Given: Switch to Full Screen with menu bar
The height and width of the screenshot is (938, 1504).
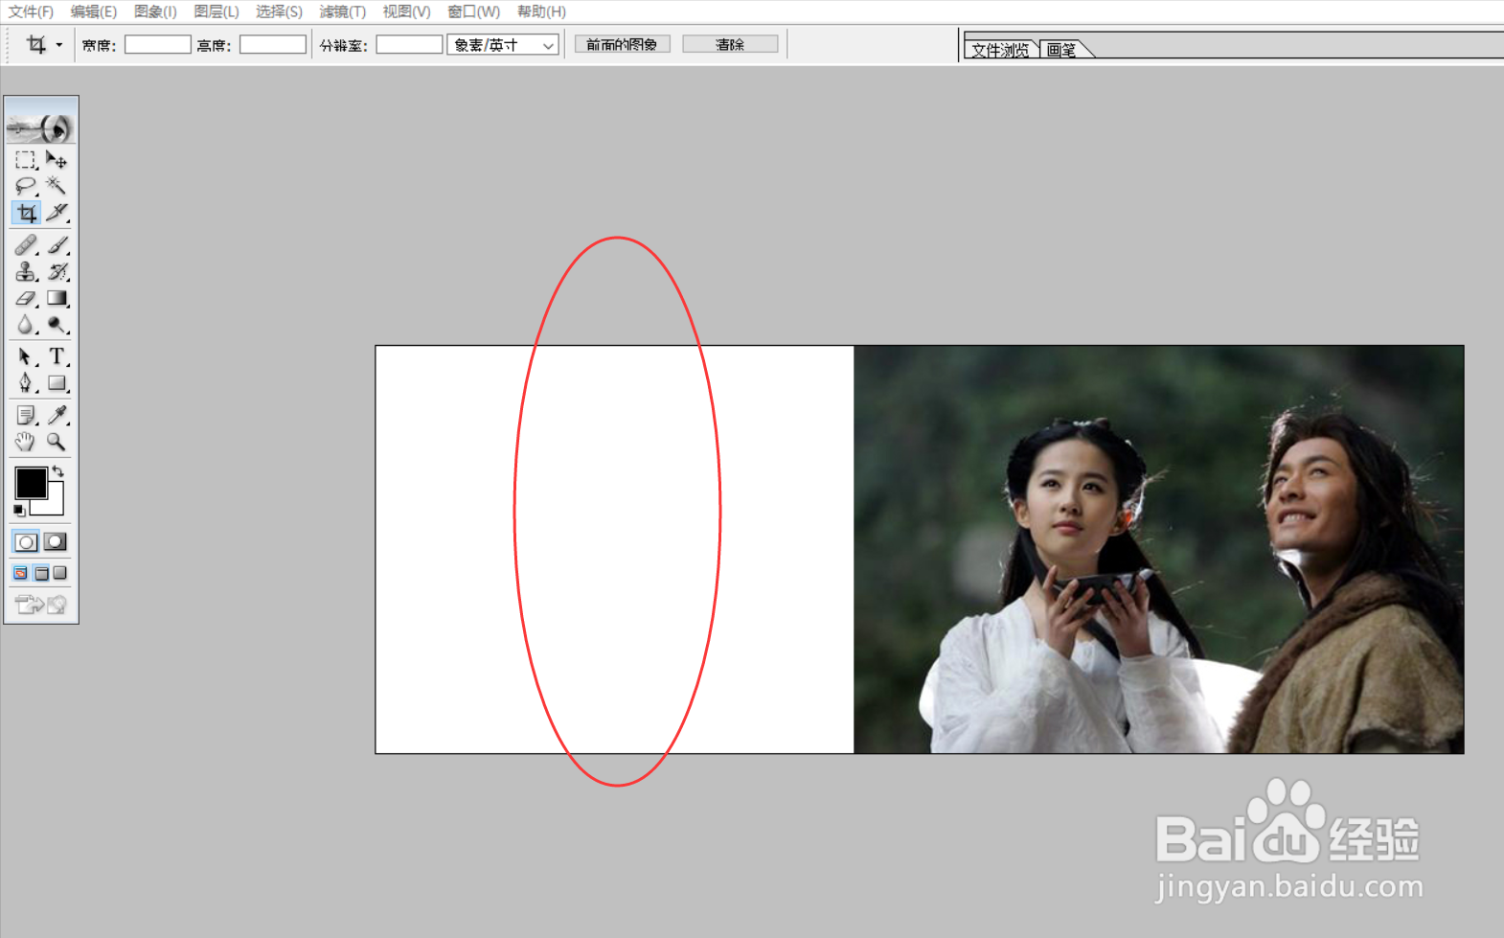Looking at the screenshot, I should pyautogui.click(x=41, y=573).
